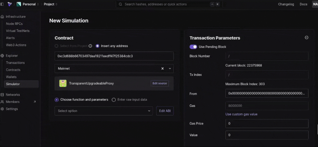Click the Edit ABI button
The height and width of the screenshot is (147, 318).
tap(165, 111)
